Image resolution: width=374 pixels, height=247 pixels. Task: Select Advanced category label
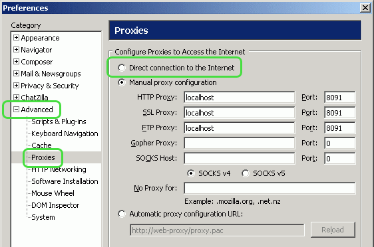click(x=37, y=110)
